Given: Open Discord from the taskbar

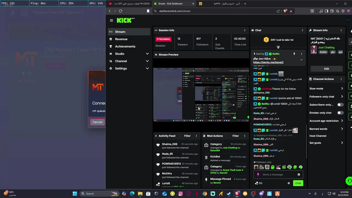Looking at the screenshot, I should 261,194.
